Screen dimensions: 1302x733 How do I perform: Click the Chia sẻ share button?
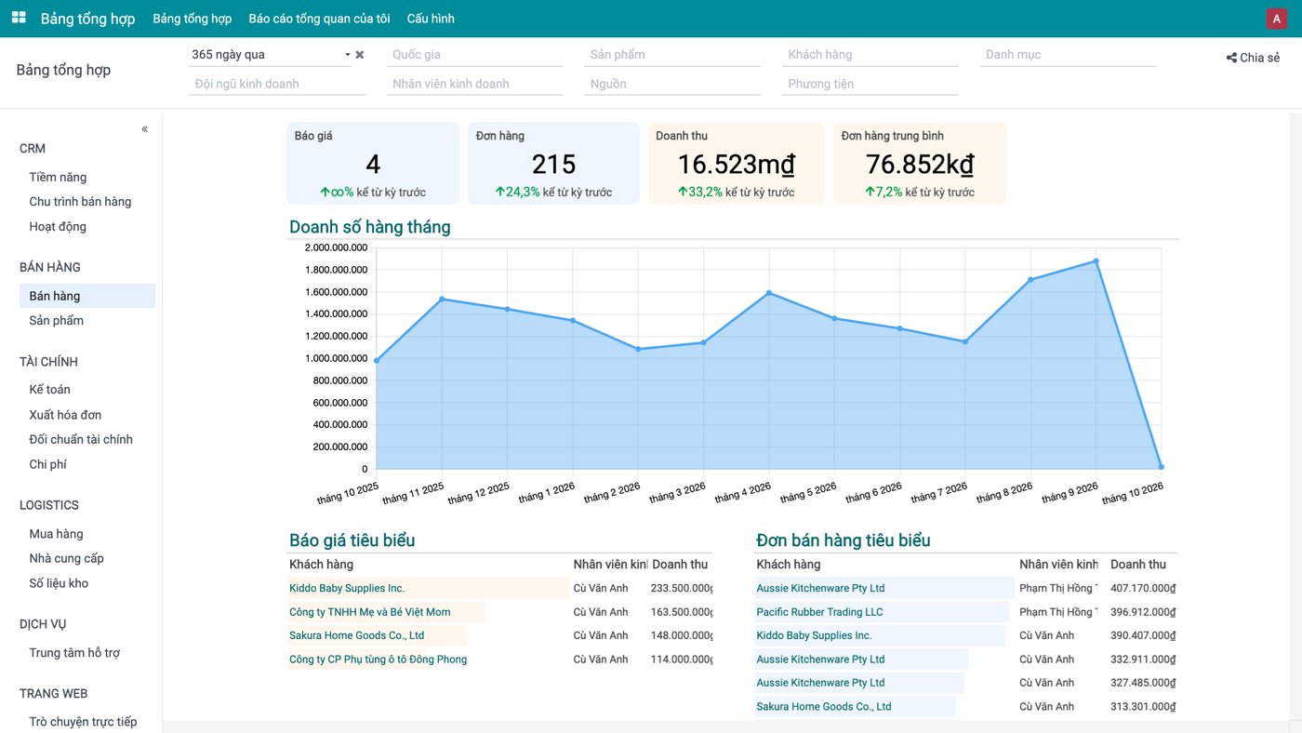tap(1253, 58)
